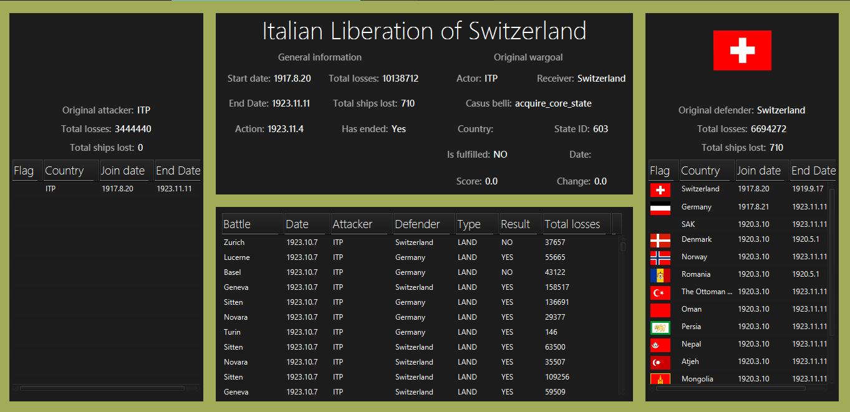The height and width of the screenshot is (412, 850).
Task: Click the Oman flag icon
Action: (660, 310)
